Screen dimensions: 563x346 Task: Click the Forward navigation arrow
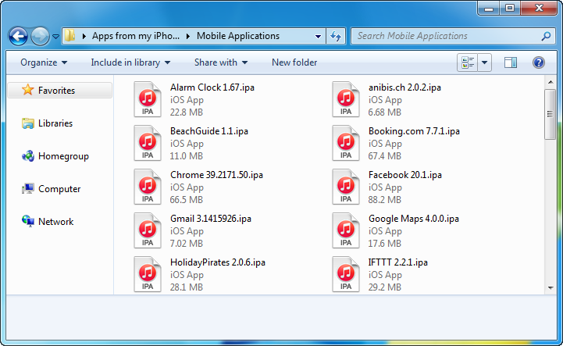pyautogui.click(x=41, y=36)
